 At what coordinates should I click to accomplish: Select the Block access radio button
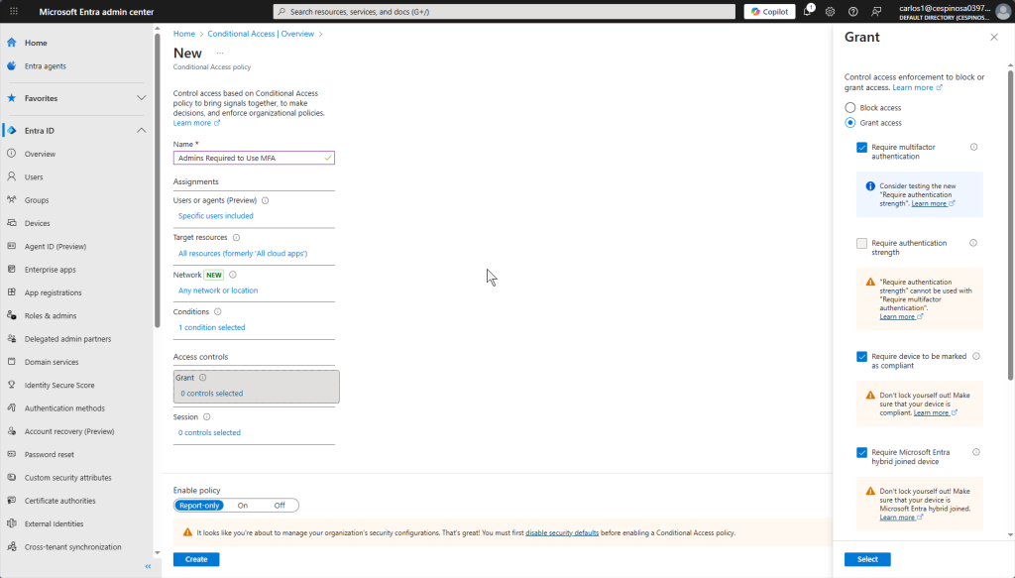click(x=849, y=107)
